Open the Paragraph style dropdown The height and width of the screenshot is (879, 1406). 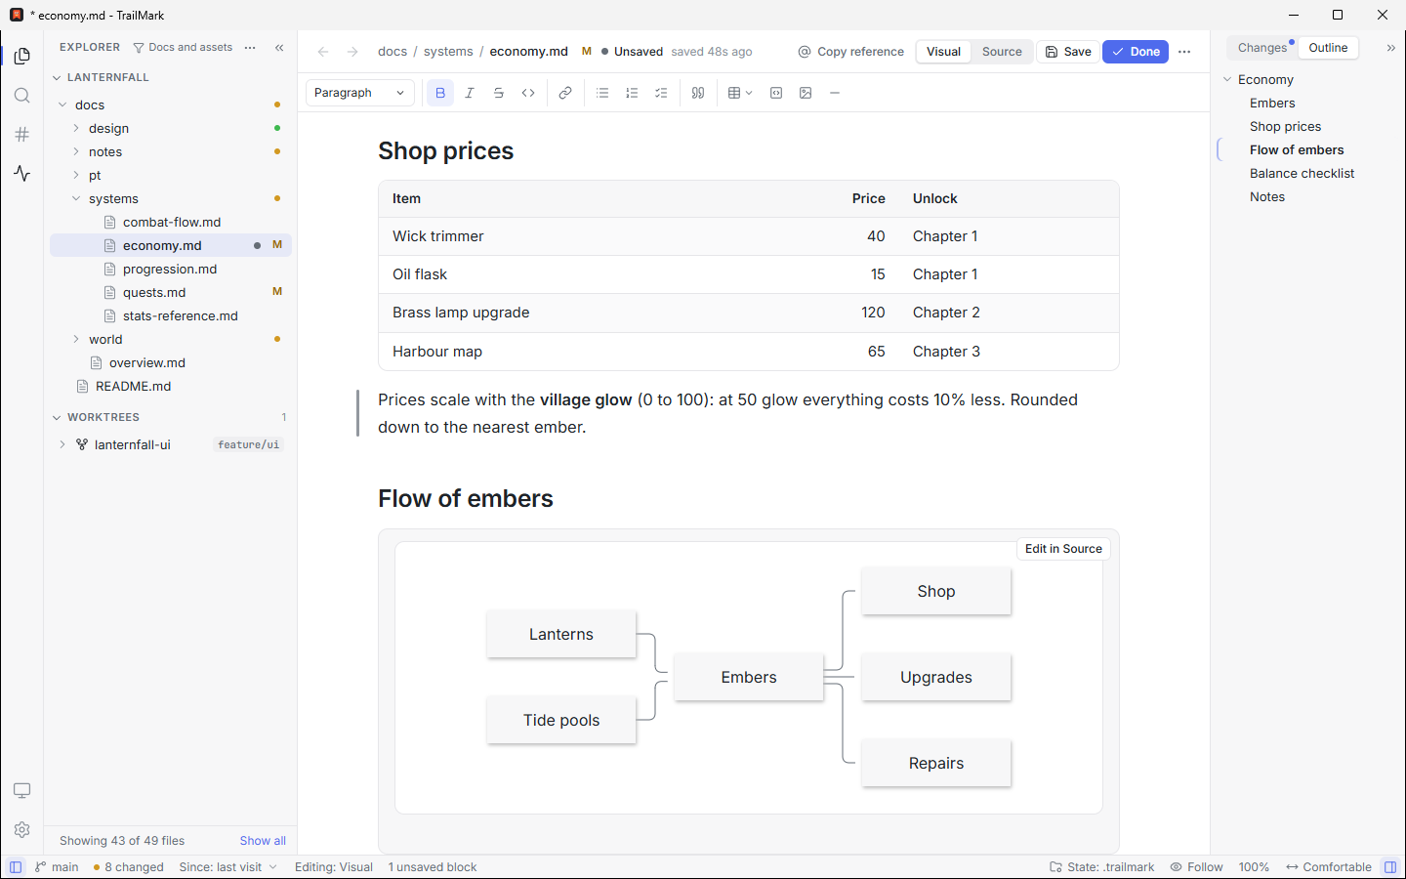coord(360,93)
